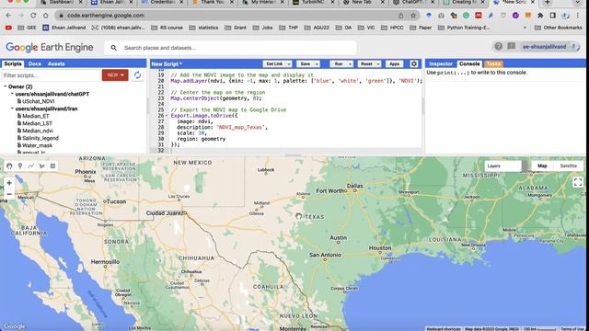
Task: Switch to the Inspector tab
Action: [x=441, y=63]
